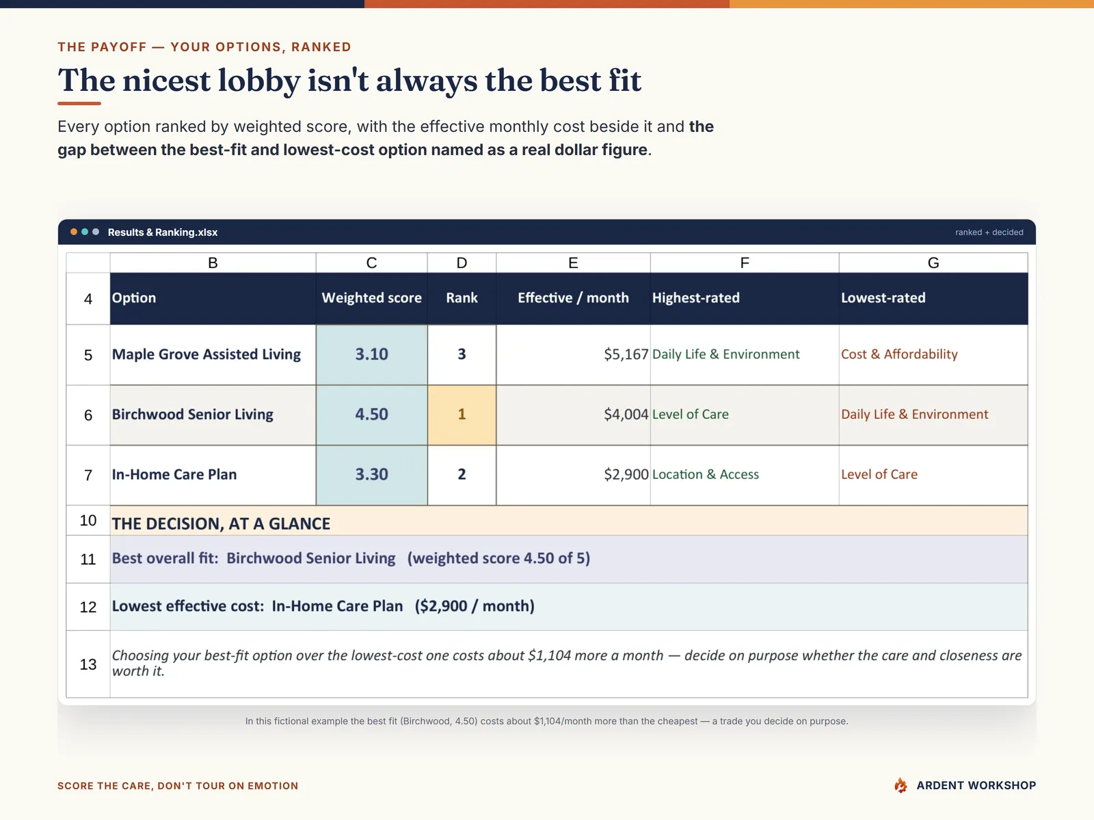Click the orange window dot in title bar
Image resolution: width=1094 pixels, height=820 pixels.
pos(74,232)
